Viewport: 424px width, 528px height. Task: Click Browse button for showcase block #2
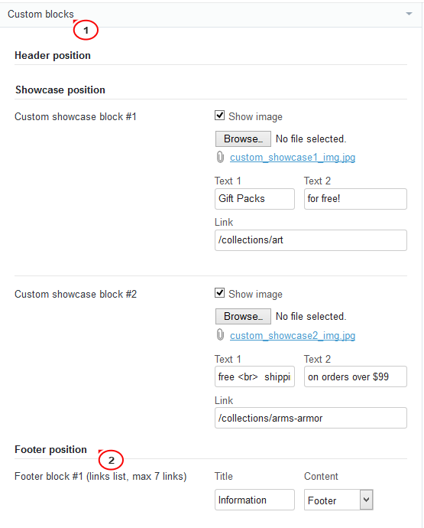pos(243,317)
